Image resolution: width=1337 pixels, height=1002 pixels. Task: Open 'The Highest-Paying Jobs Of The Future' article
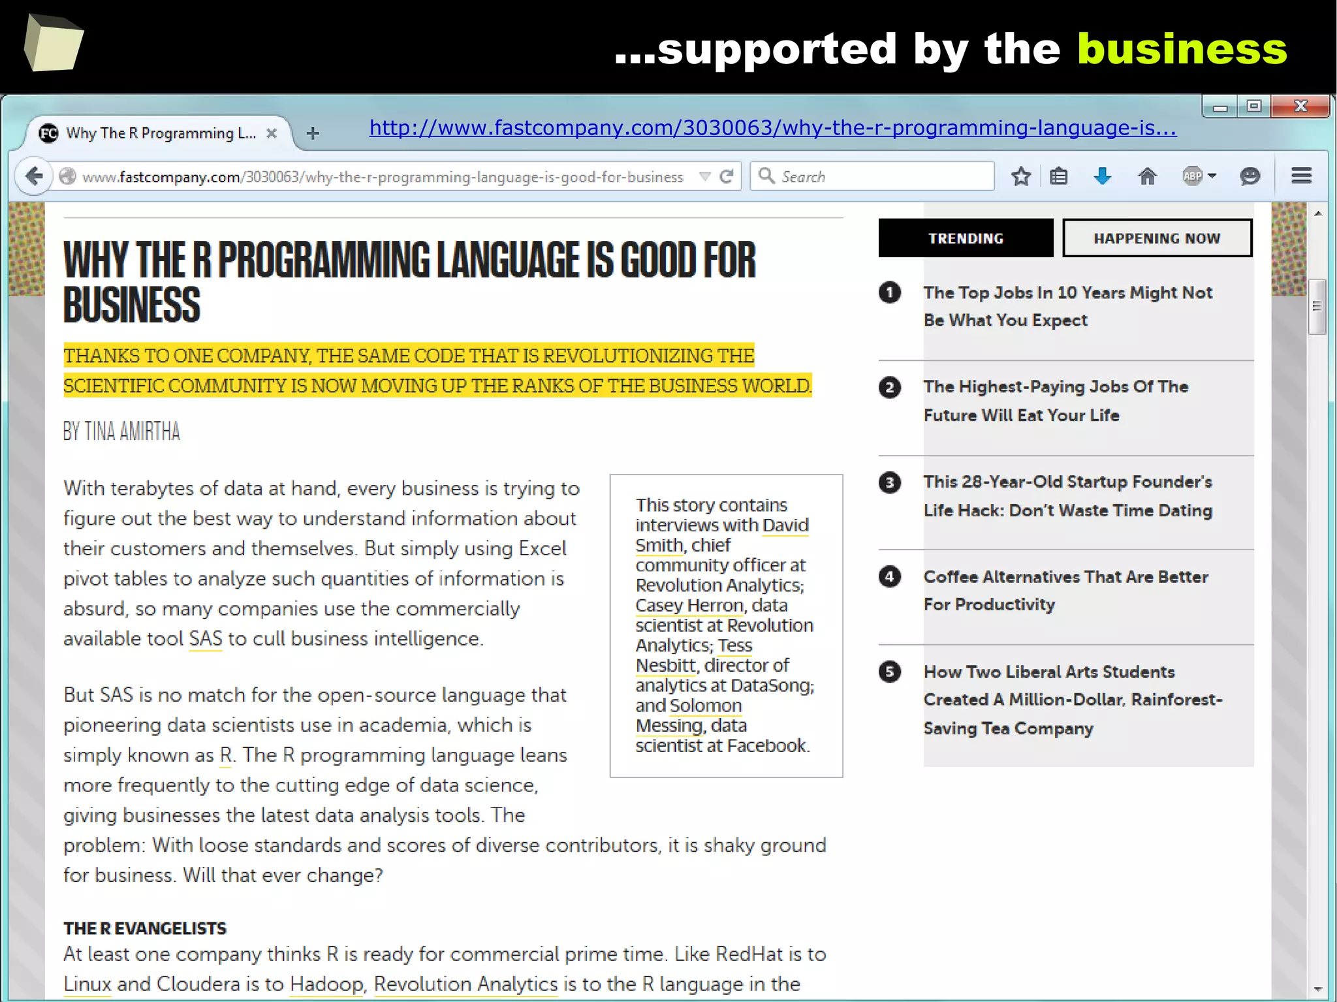1056,401
